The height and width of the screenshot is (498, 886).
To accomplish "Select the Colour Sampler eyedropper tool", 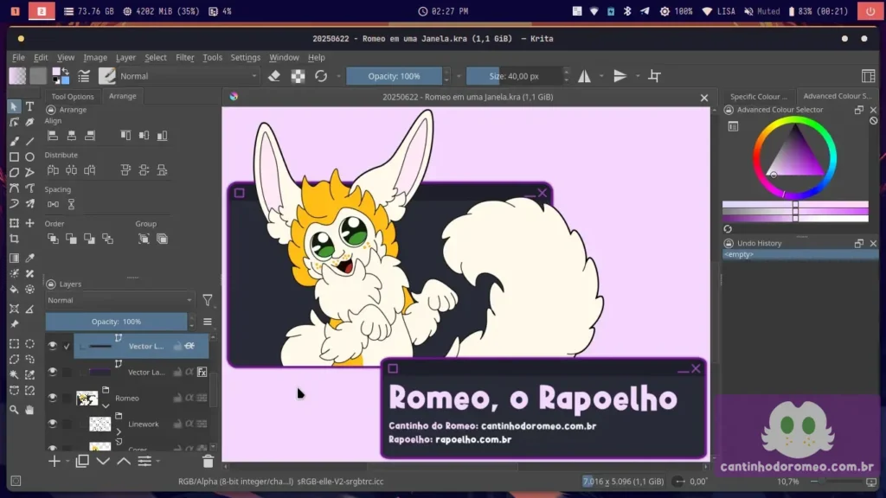I will (30, 258).
